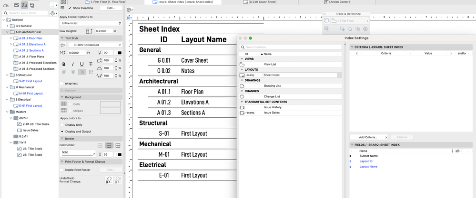Choose the horizontal-lines cell border icon
The width and height of the screenshot is (476, 198).
point(109,145)
